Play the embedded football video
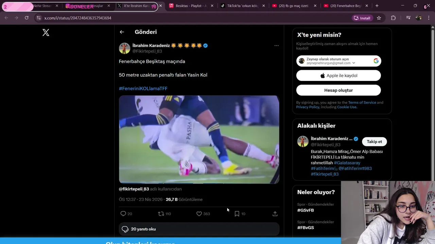 199,140
